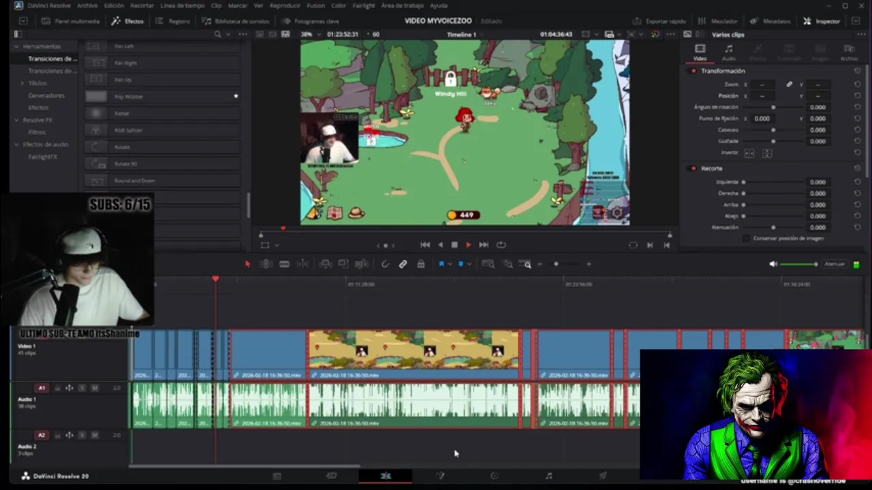Screen dimensions: 872x490
Task: Open the Línea de tiempo menu
Action: 183,5
